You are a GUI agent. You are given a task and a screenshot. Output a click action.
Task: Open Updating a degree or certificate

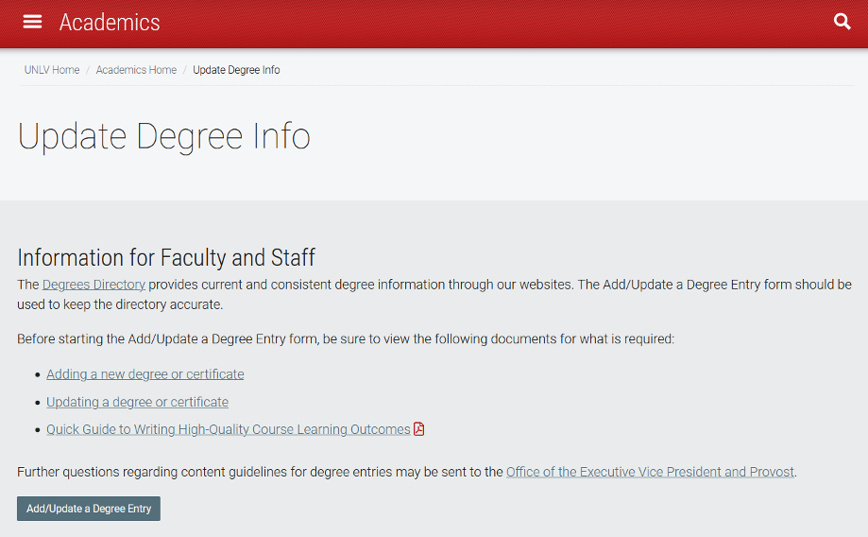[137, 402]
